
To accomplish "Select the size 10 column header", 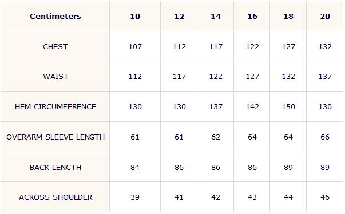I will [x=135, y=16].
